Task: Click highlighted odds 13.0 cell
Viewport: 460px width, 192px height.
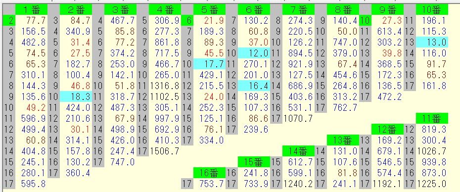Action: (x=432, y=42)
